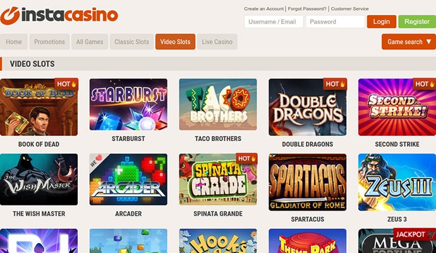Click the green Register button
Viewport: 436px width, 253px height.
click(417, 22)
